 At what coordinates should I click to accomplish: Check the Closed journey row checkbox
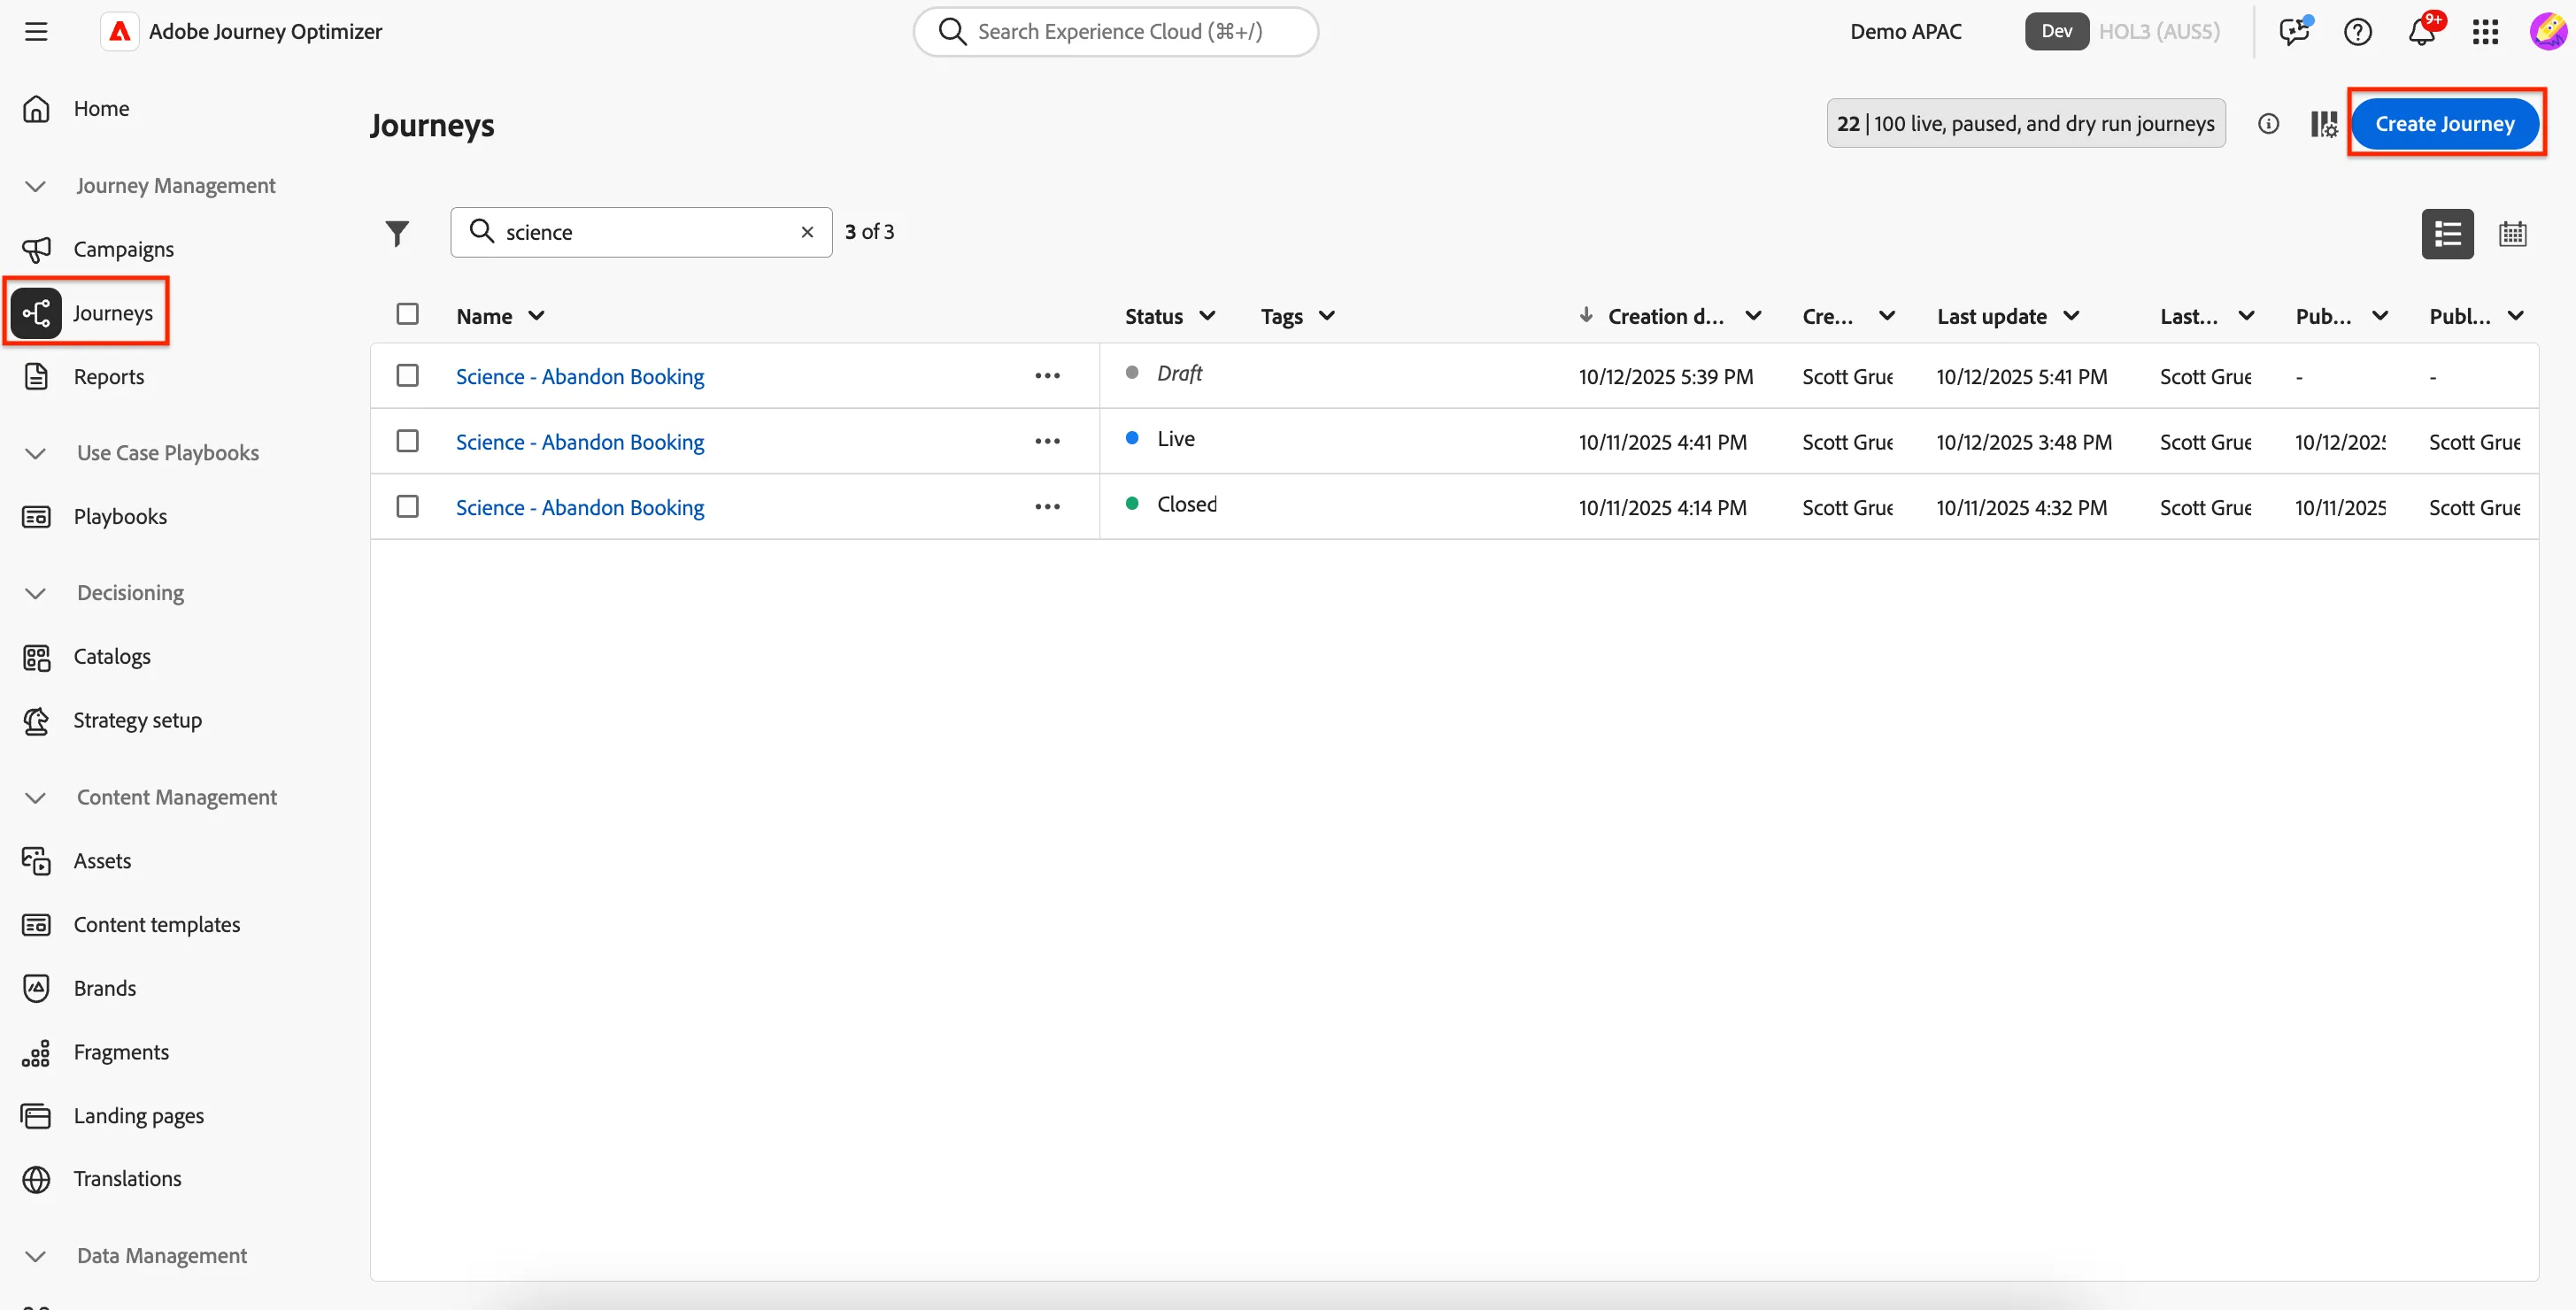(407, 507)
